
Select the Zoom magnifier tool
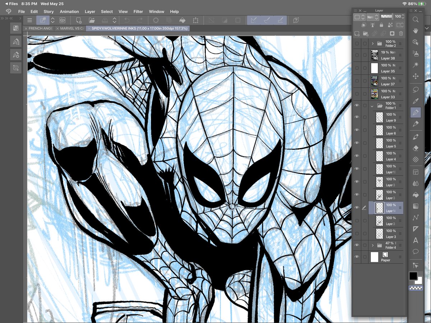pos(416,19)
